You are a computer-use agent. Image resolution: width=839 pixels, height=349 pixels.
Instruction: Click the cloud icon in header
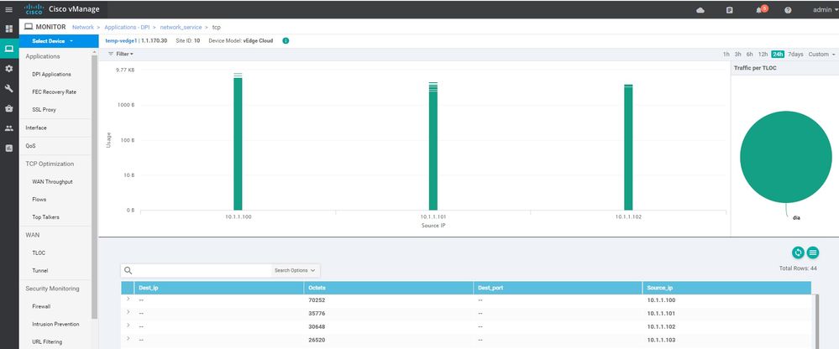700,9
